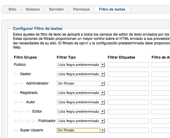170x138 pixels.
Task: Open the Sistema tab
Action: click(33, 9)
